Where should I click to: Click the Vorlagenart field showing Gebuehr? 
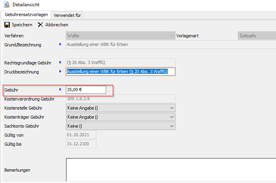(256, 36)
